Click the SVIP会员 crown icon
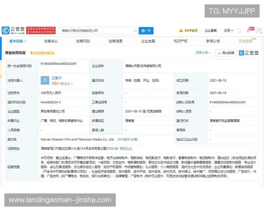Screen dimensions: 264x211 click(x=181, y=31)
